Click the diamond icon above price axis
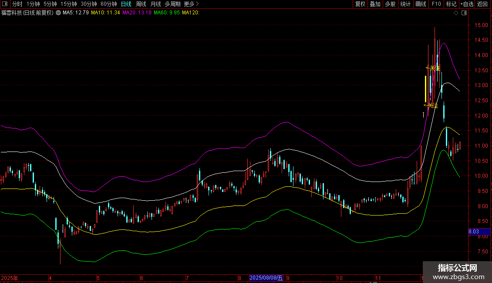492x283 pixels. (456, 13)
